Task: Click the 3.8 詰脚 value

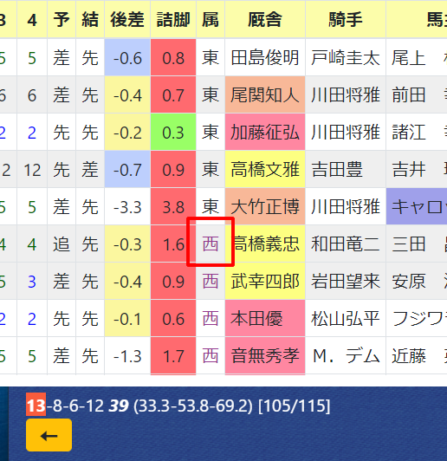Action: coord(173,207)
